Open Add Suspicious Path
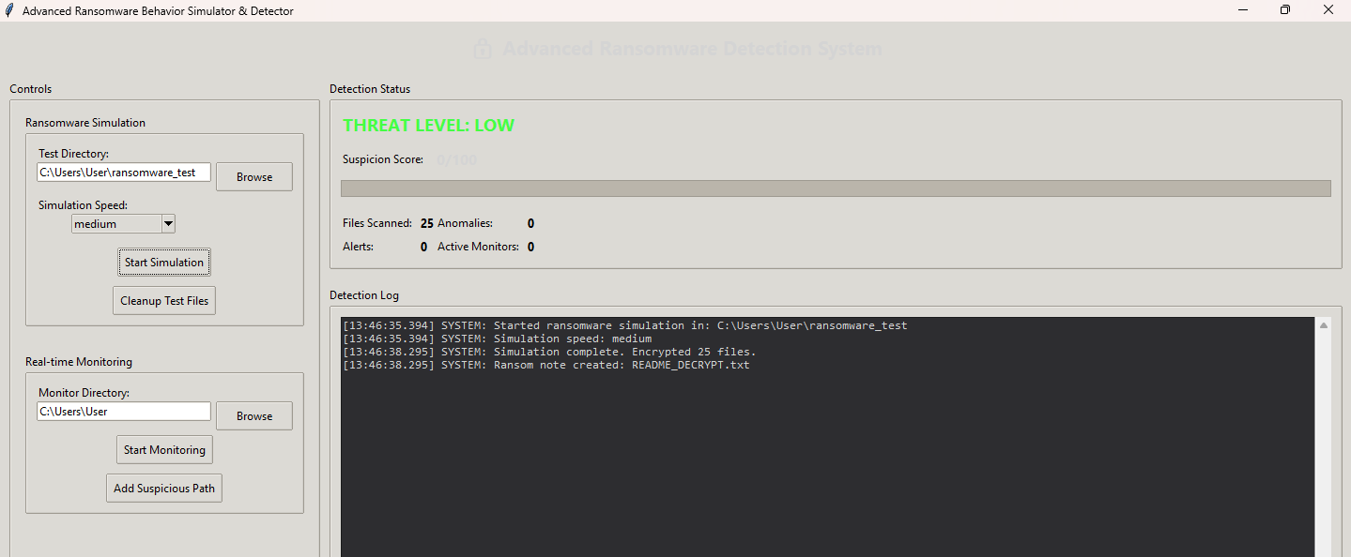This screenshot has height=557, width=1351. pyautogui.click(x=164, y=489)
